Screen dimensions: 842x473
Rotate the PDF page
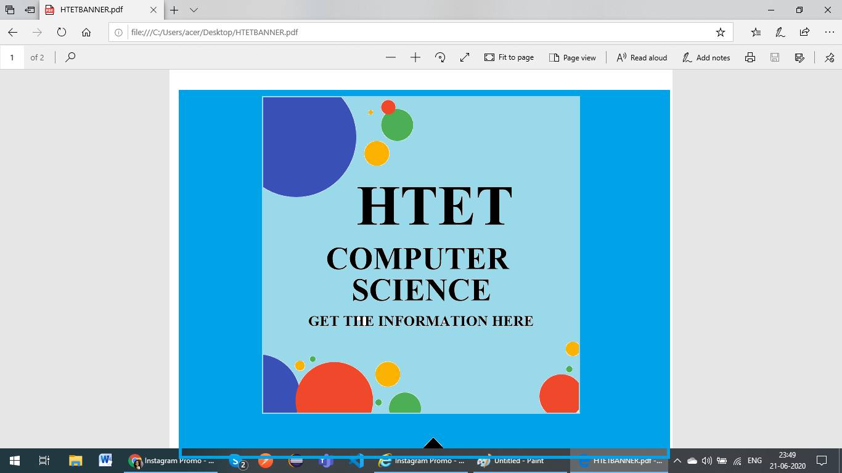point(440,57)
